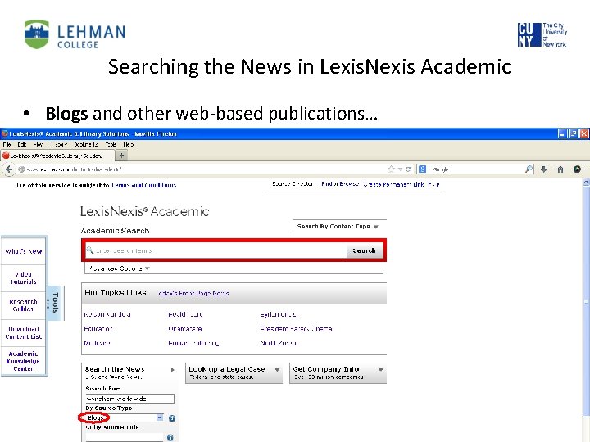Click the What's New sidebar link
Screen dimensions: 590x442
(x=23, y=251)
